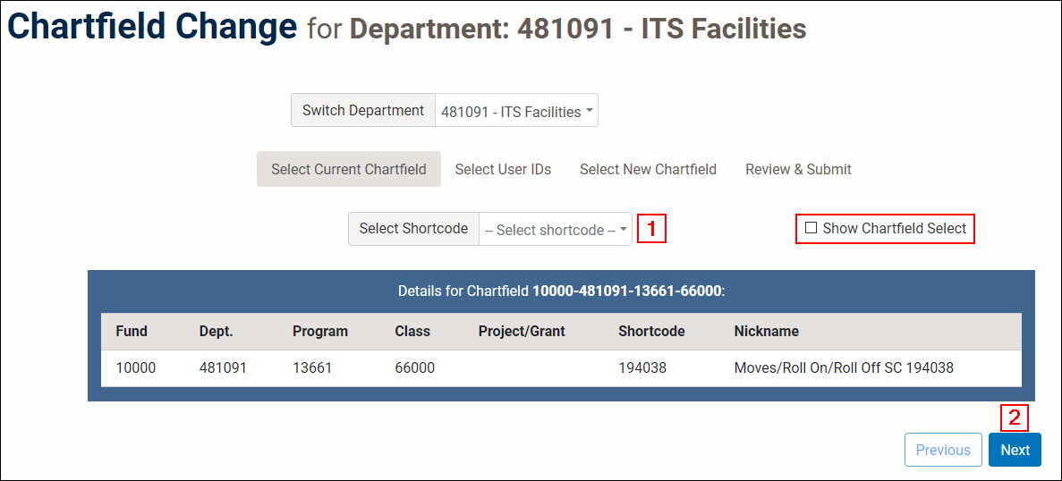
Task: Click the Select Shortcode label button
Action: pos(413,229)
